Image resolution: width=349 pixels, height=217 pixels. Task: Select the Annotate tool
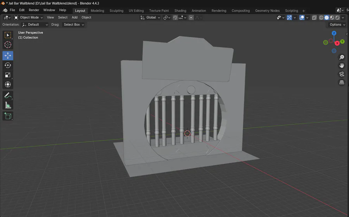tap(8, 96)
